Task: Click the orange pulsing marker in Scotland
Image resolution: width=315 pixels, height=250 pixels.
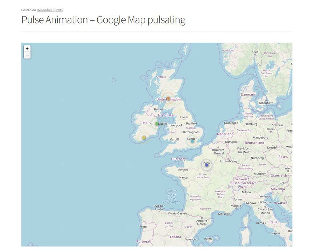Action: point(168,98)
